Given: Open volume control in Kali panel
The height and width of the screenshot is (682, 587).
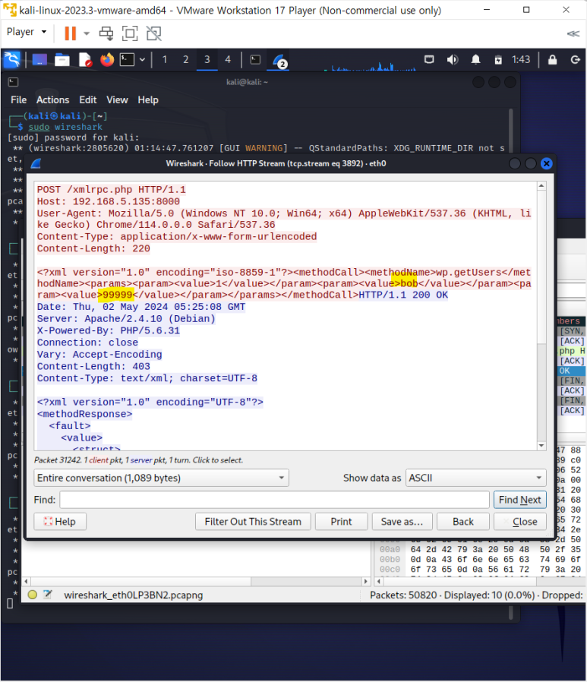Looking at the screenshot, I should (x=452, y=59).
